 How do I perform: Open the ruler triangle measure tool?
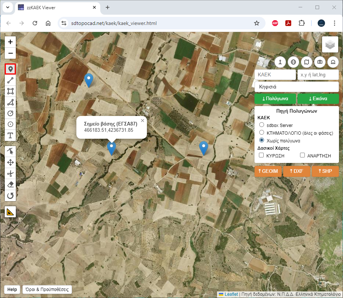coord(10,212)
